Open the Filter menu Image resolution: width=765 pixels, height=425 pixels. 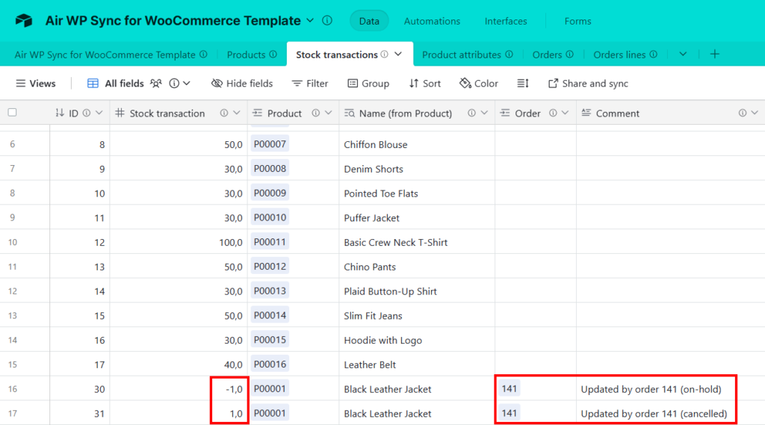click(310, 84)
